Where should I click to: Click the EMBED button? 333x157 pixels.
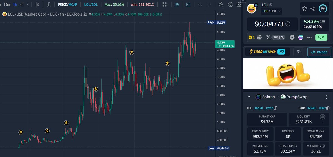pos(319,52)
